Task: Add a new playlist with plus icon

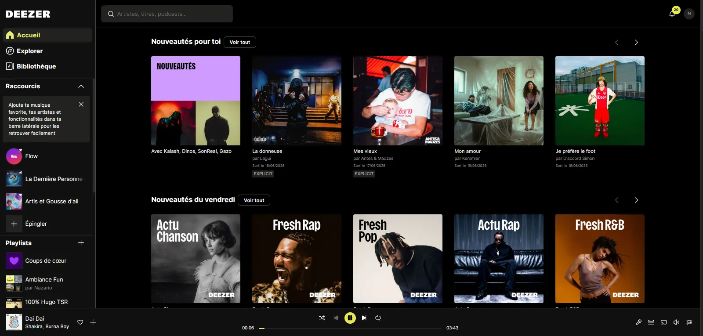Action: (81, 243)
